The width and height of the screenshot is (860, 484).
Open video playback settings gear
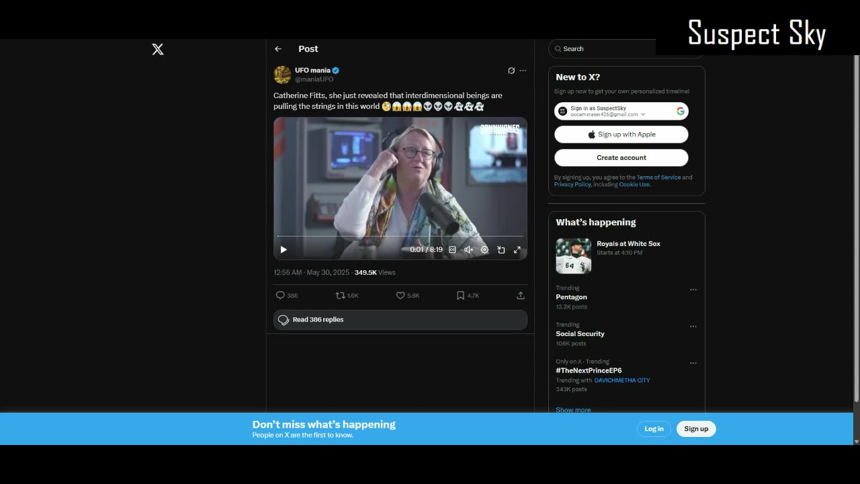484,249
